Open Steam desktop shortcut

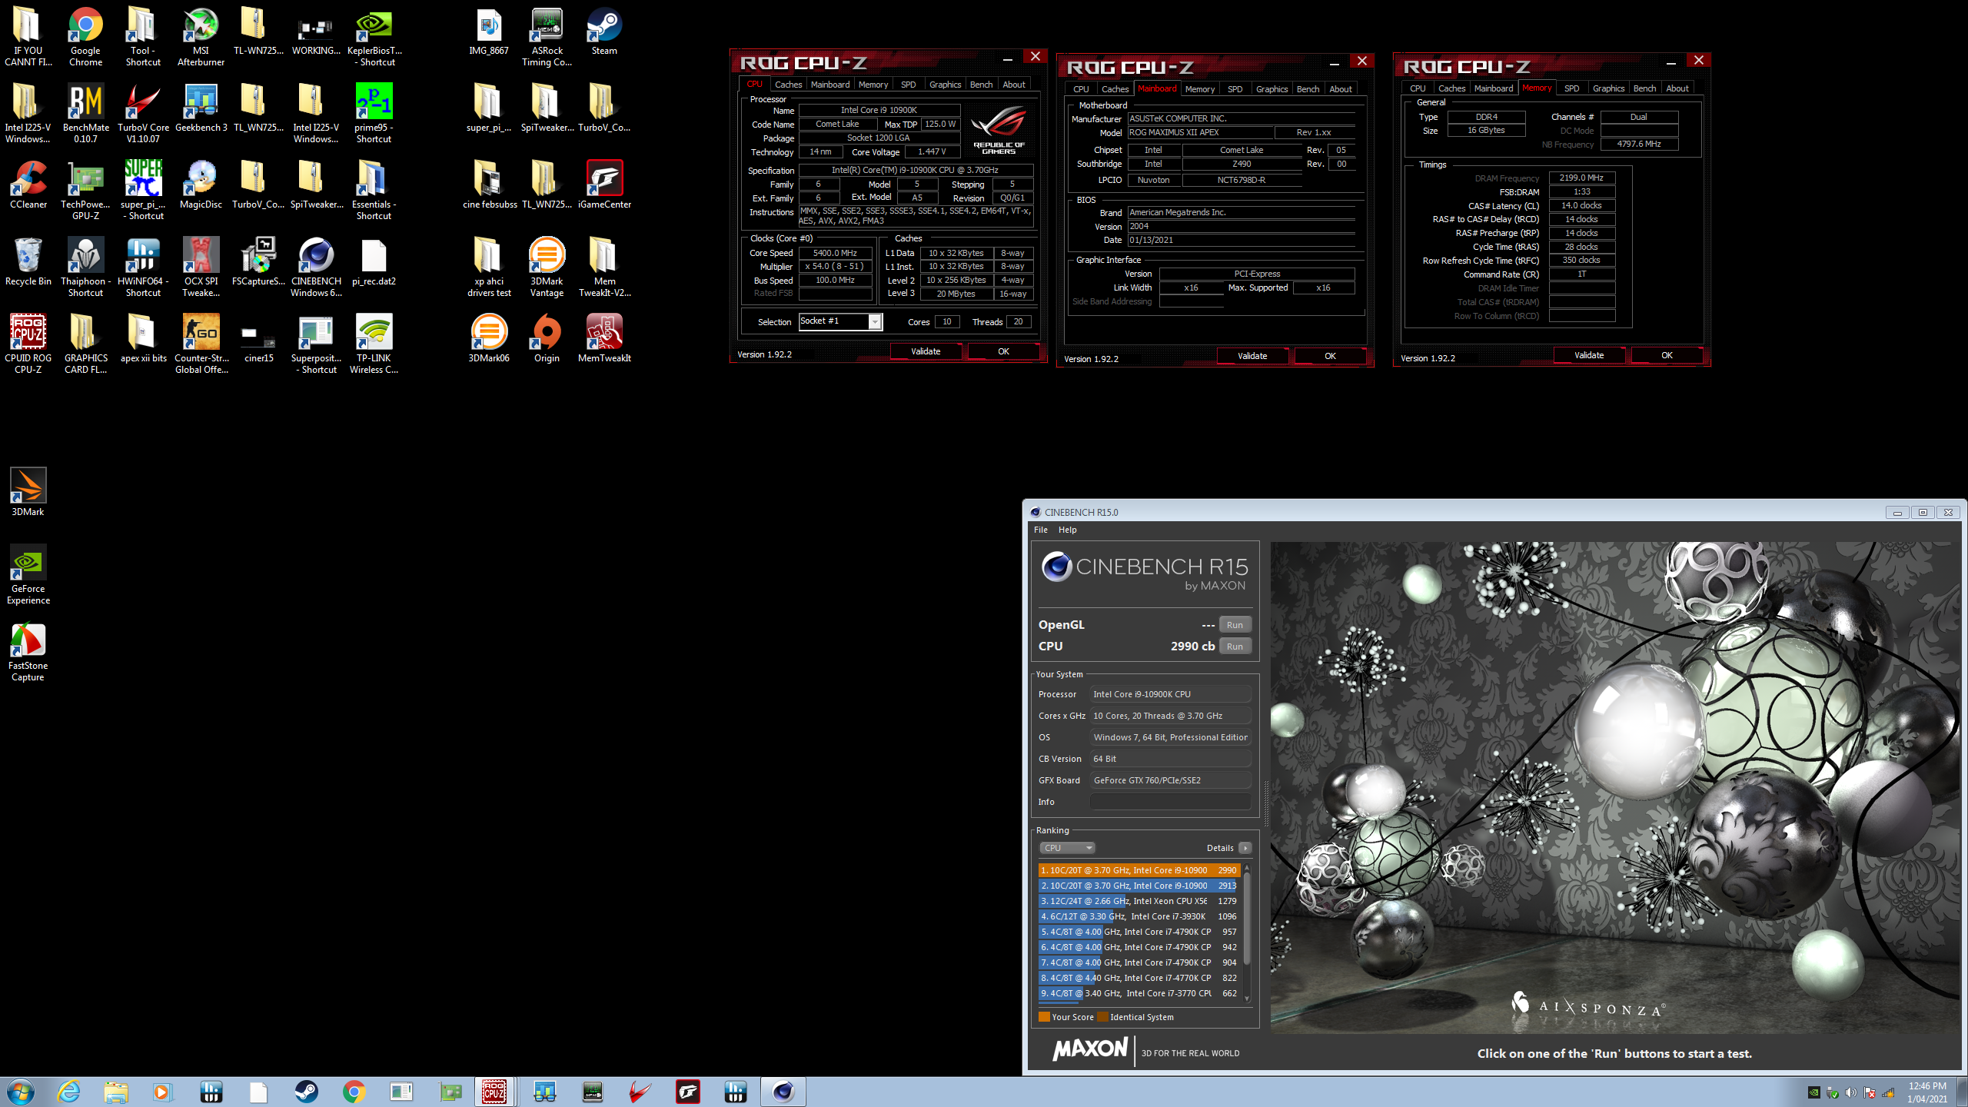tap(604, 31)
